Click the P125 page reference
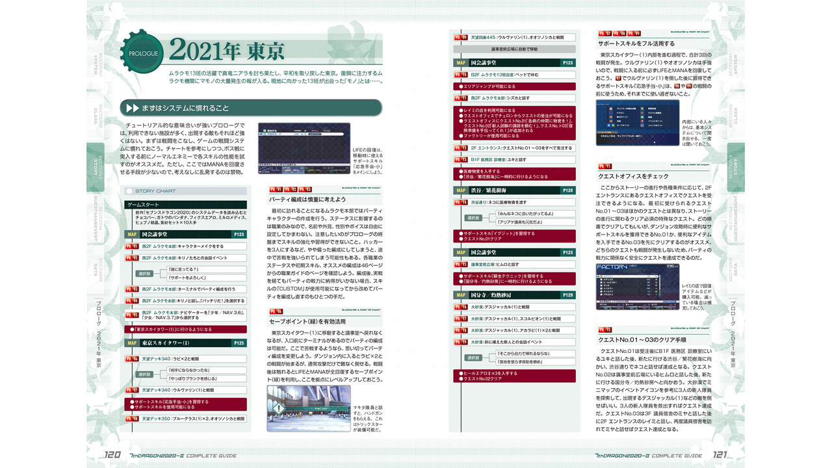The width and height of the screenshot is (832, 468). (239, 343)
